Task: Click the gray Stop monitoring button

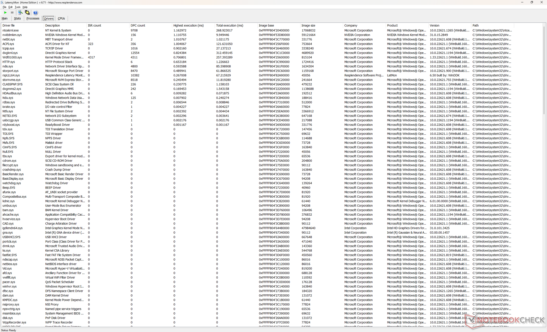Action: 12,13
